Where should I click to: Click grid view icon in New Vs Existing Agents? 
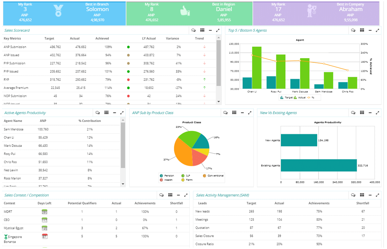coord(362,113)
